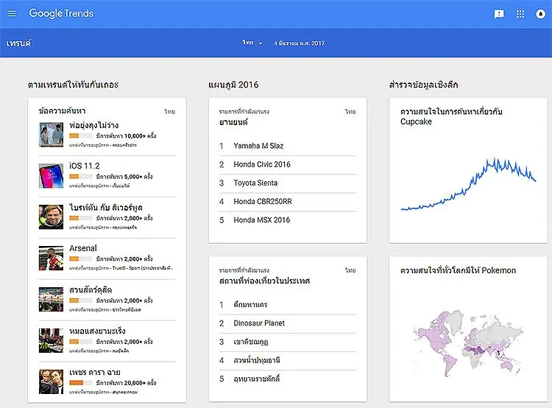Screen dimensions: 552x408
Task: Open the ไบรท์ตัน กับ ลิเวอร์พูล trend
Action: [106, 207]
